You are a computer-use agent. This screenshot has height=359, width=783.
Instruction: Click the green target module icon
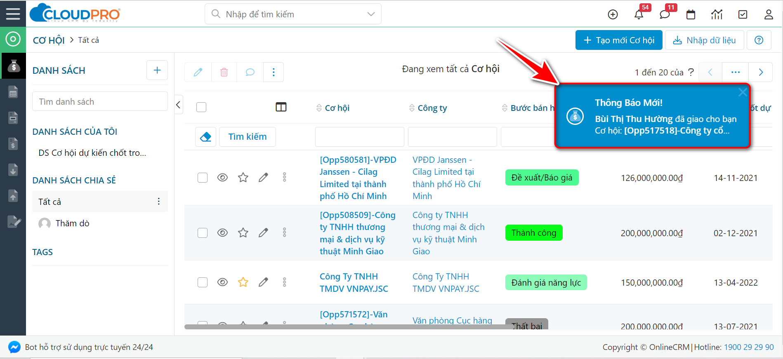tap(13, 40)
